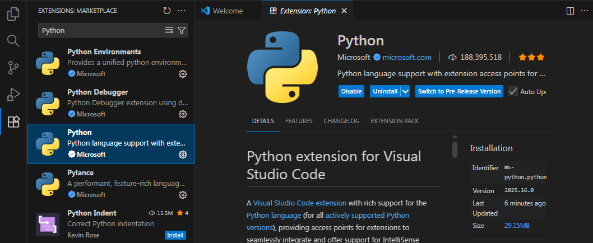
Task: Install the Python Indent extension
Action: coord(175,235)
